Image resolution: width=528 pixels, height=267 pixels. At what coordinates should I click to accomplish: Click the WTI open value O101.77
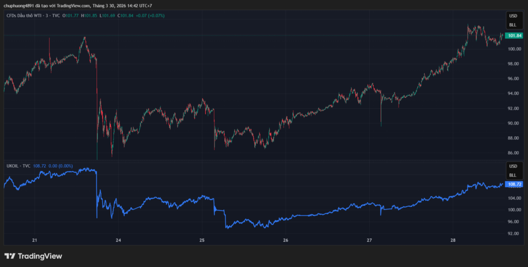[x=71, y=16]
